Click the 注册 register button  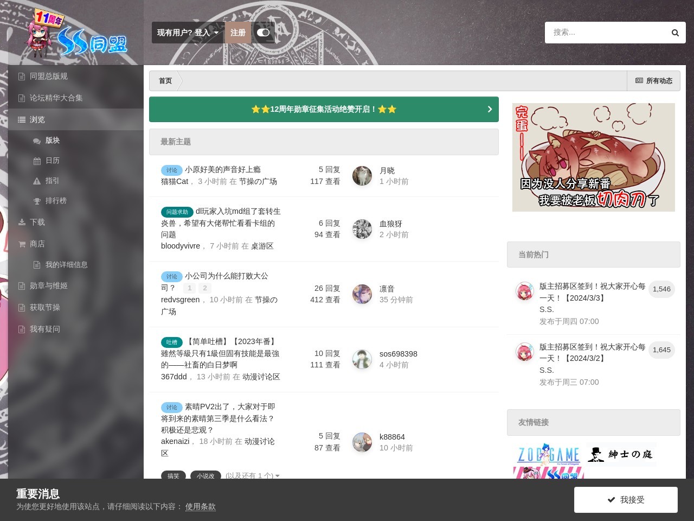[237, 33]
